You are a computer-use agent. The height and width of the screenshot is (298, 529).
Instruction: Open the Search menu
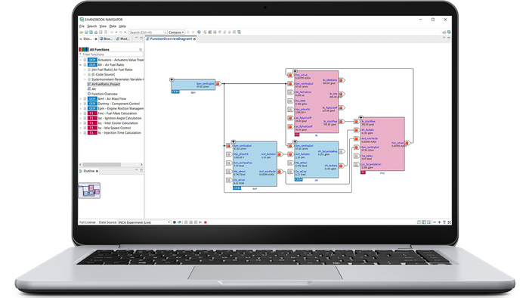(x=91, y=26)
